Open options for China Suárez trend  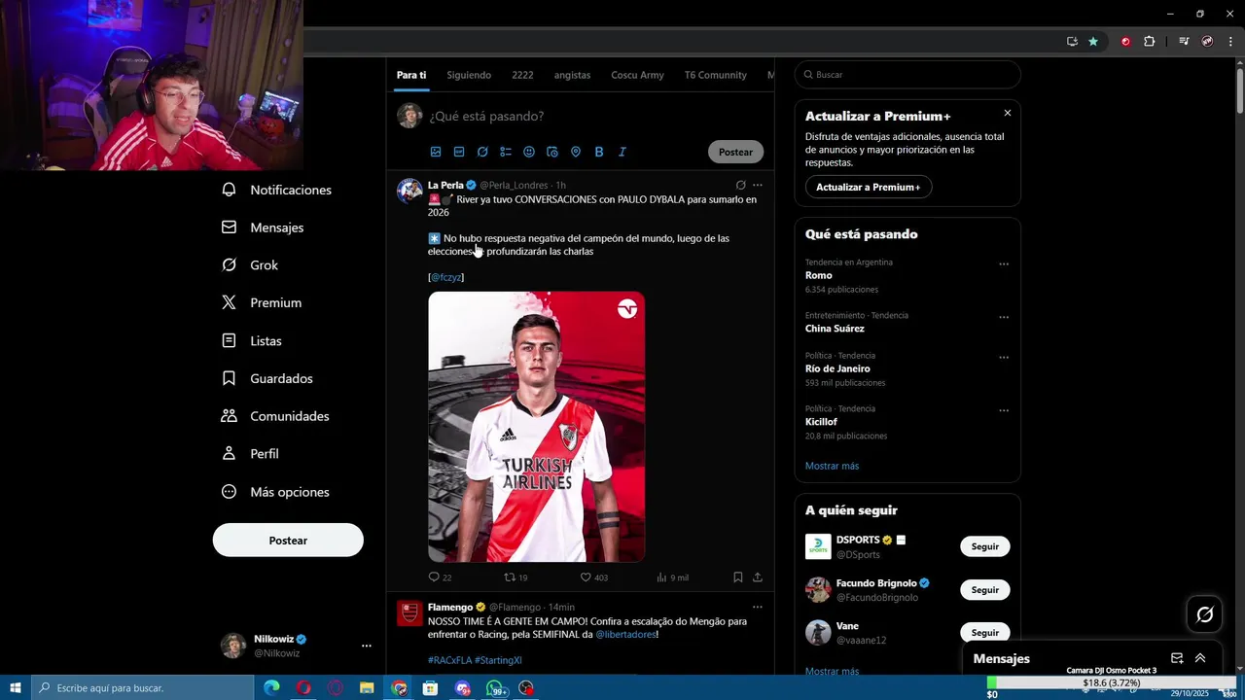coord(1004,317)
